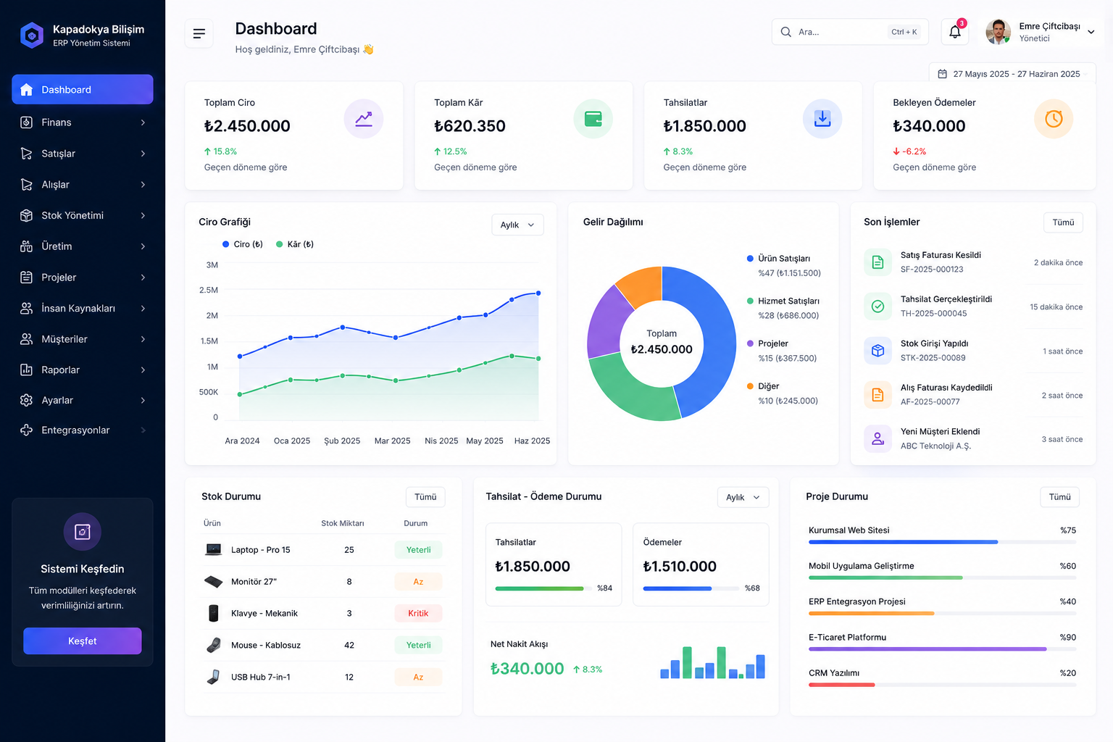Toggle the Kâr (₺) legend series

[295, 244]
